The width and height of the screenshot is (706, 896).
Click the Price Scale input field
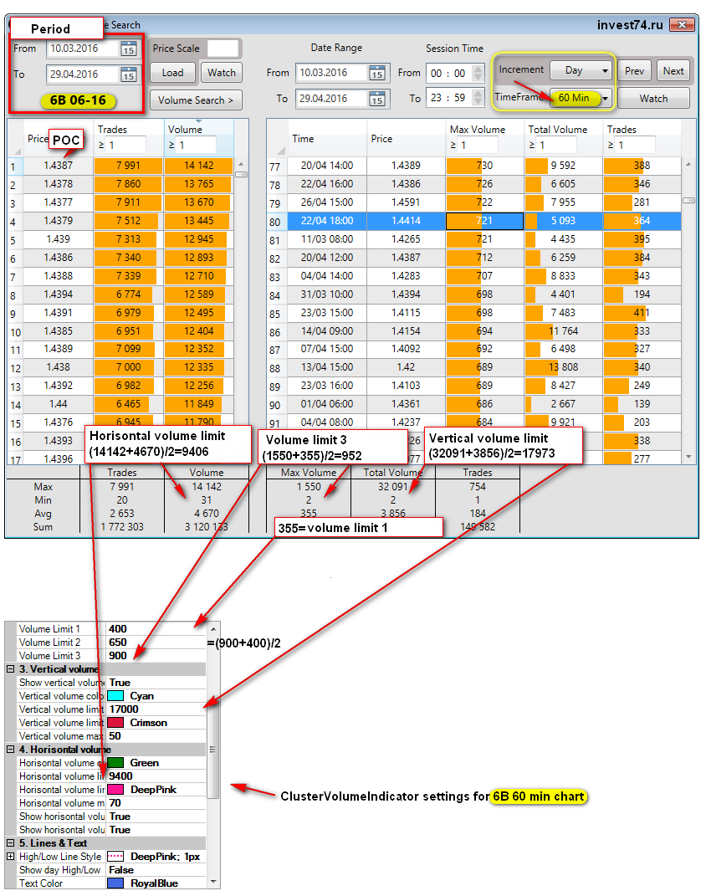coord(223,49)
